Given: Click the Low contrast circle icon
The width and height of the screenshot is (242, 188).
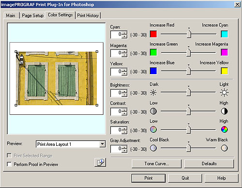Looking at the screenshot, I should point(153,111).
